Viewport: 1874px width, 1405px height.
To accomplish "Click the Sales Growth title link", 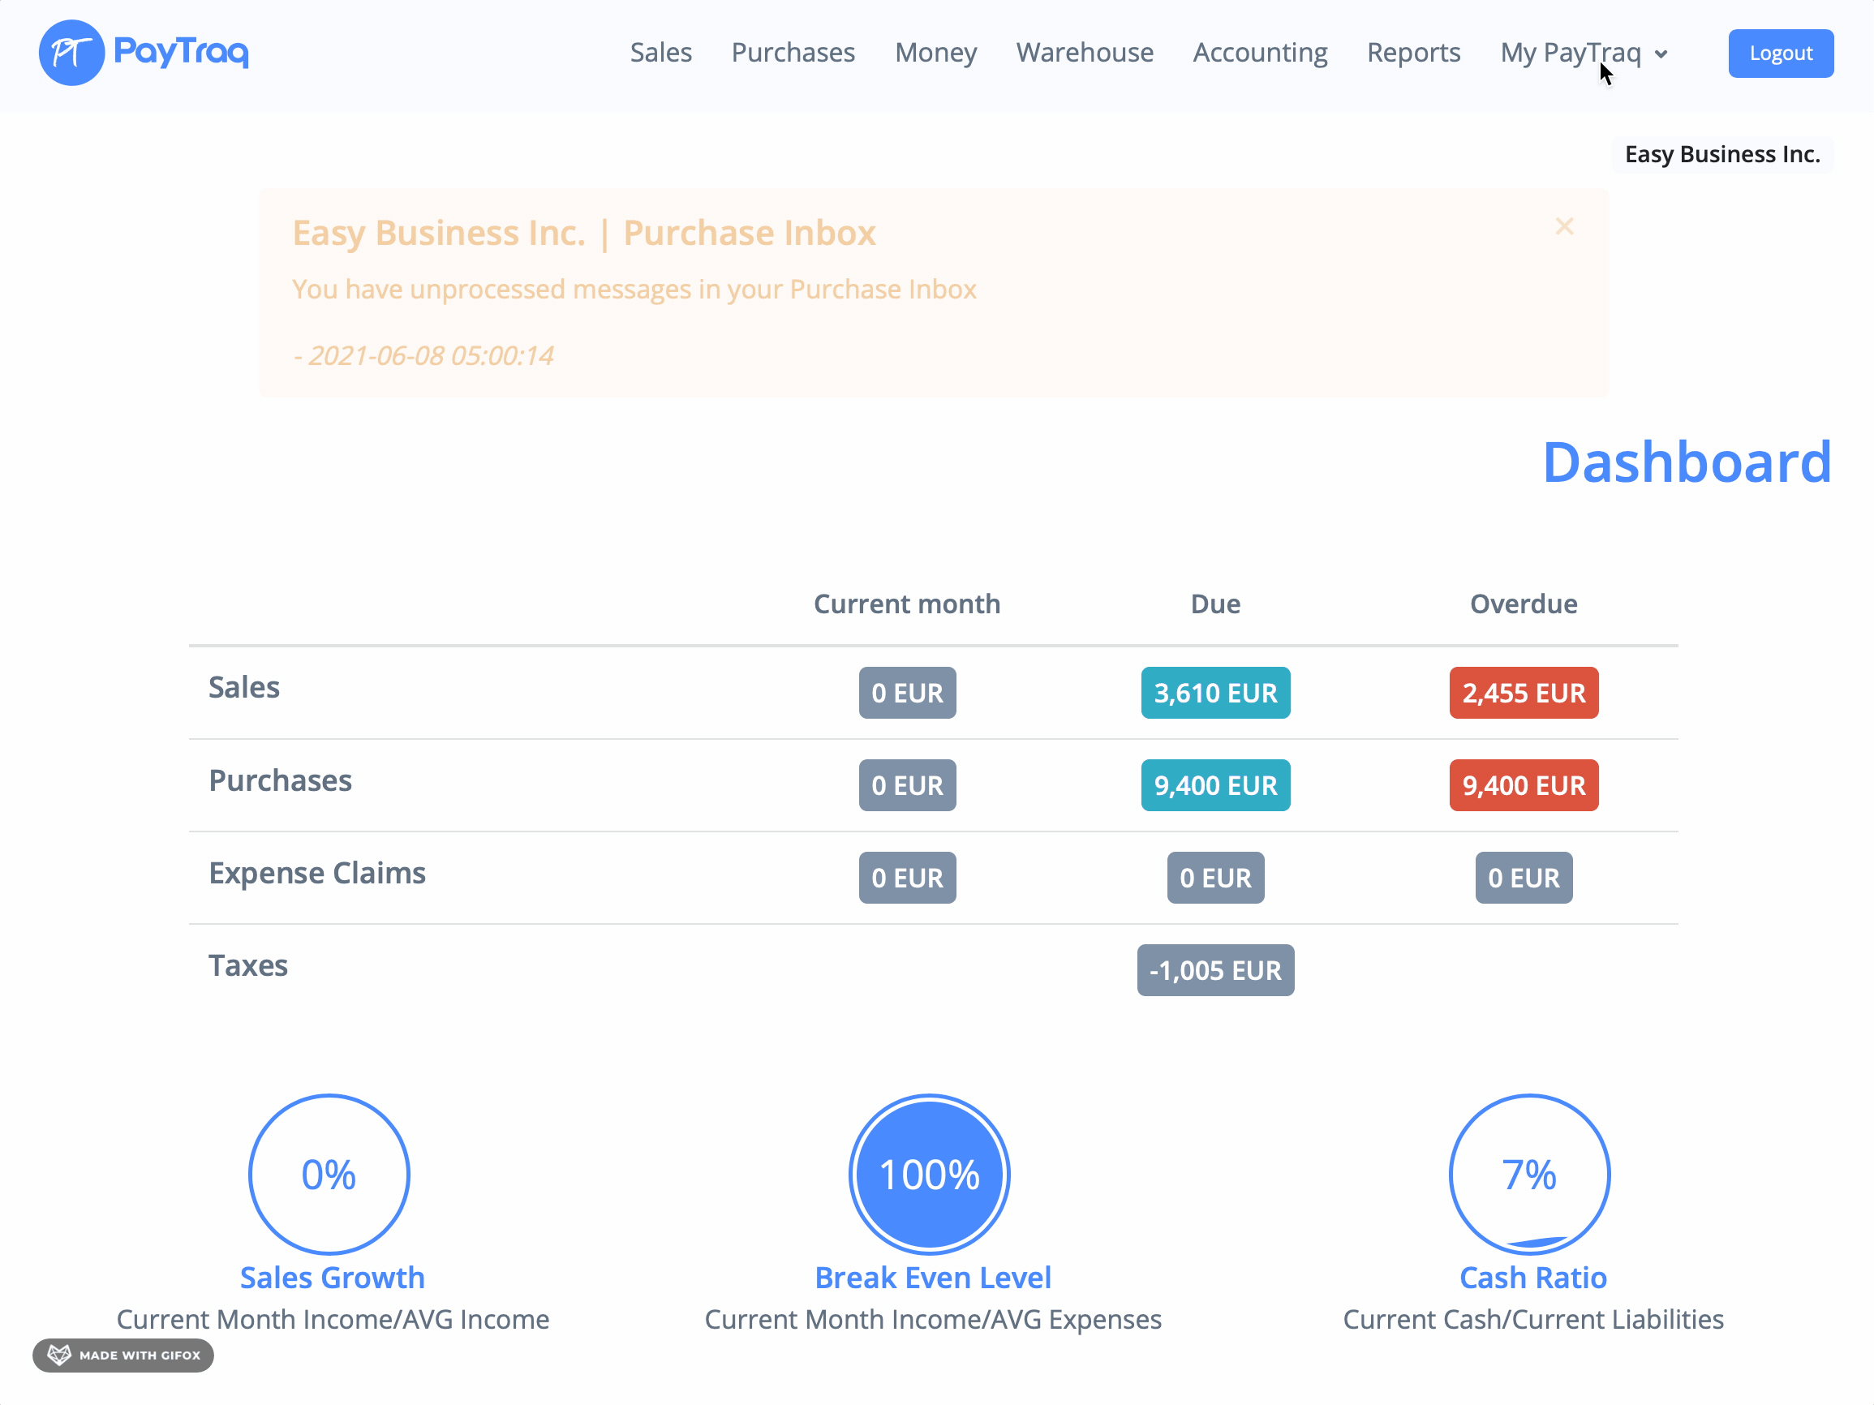I will pos(332,1277).
